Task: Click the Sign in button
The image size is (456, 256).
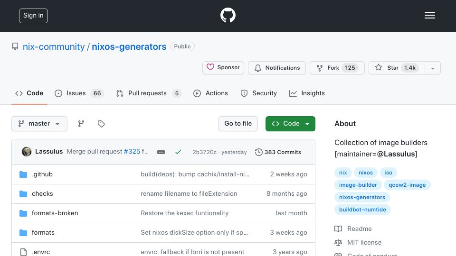Action: click(33, 16)
